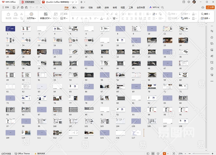Click the save icon in quick access toolbar
Viewport: 216px width, 155px height.
click(14, 7)
